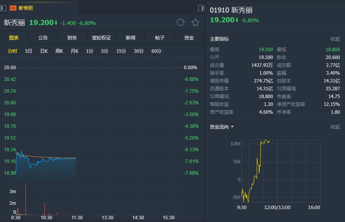
Task: Switch chart to 日K period
Action: 44,51
